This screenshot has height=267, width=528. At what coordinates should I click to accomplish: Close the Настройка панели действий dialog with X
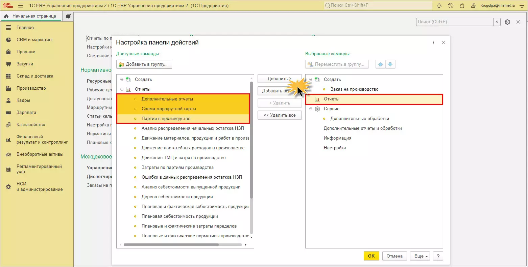[443, 42]
